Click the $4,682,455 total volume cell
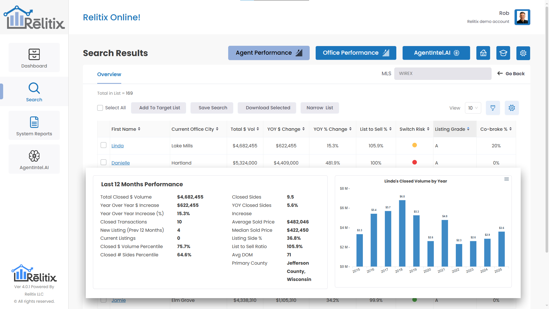This screenshot has width=549, height=309. (x=245, y=146)
